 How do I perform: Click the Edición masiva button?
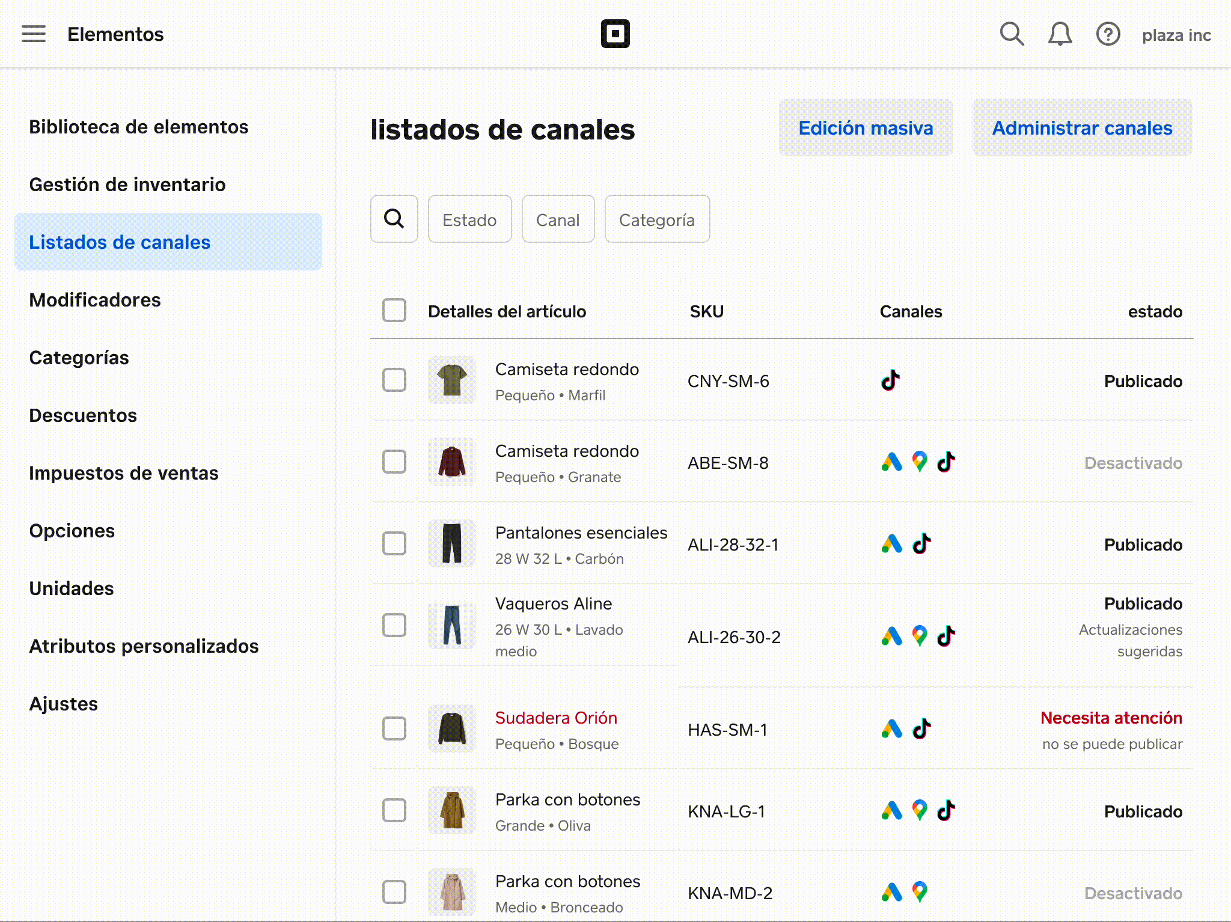point(866,128)
